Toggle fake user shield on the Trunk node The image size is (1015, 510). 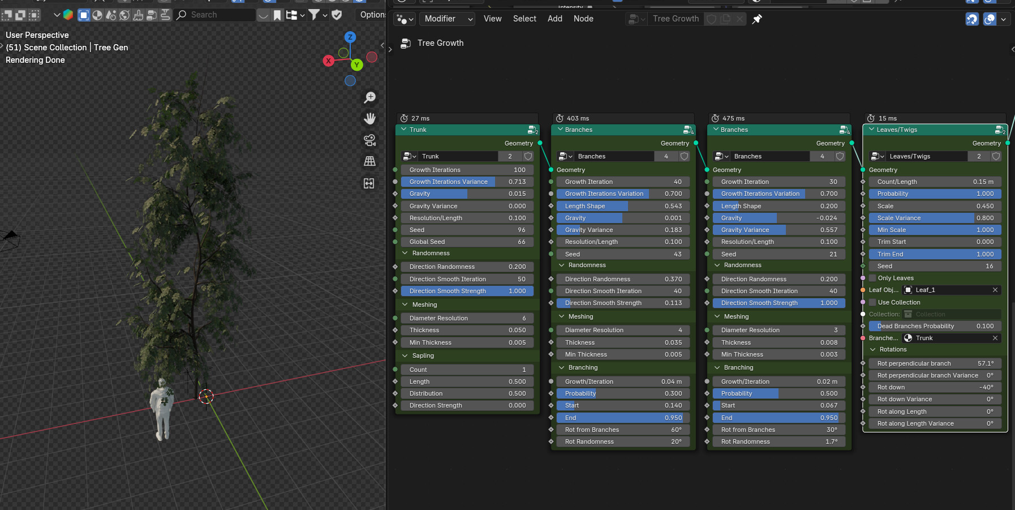coord(528,156)
